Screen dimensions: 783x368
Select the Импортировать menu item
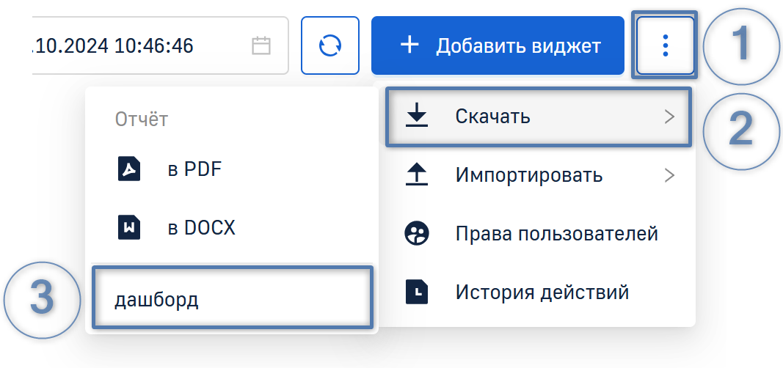(528, 175)
